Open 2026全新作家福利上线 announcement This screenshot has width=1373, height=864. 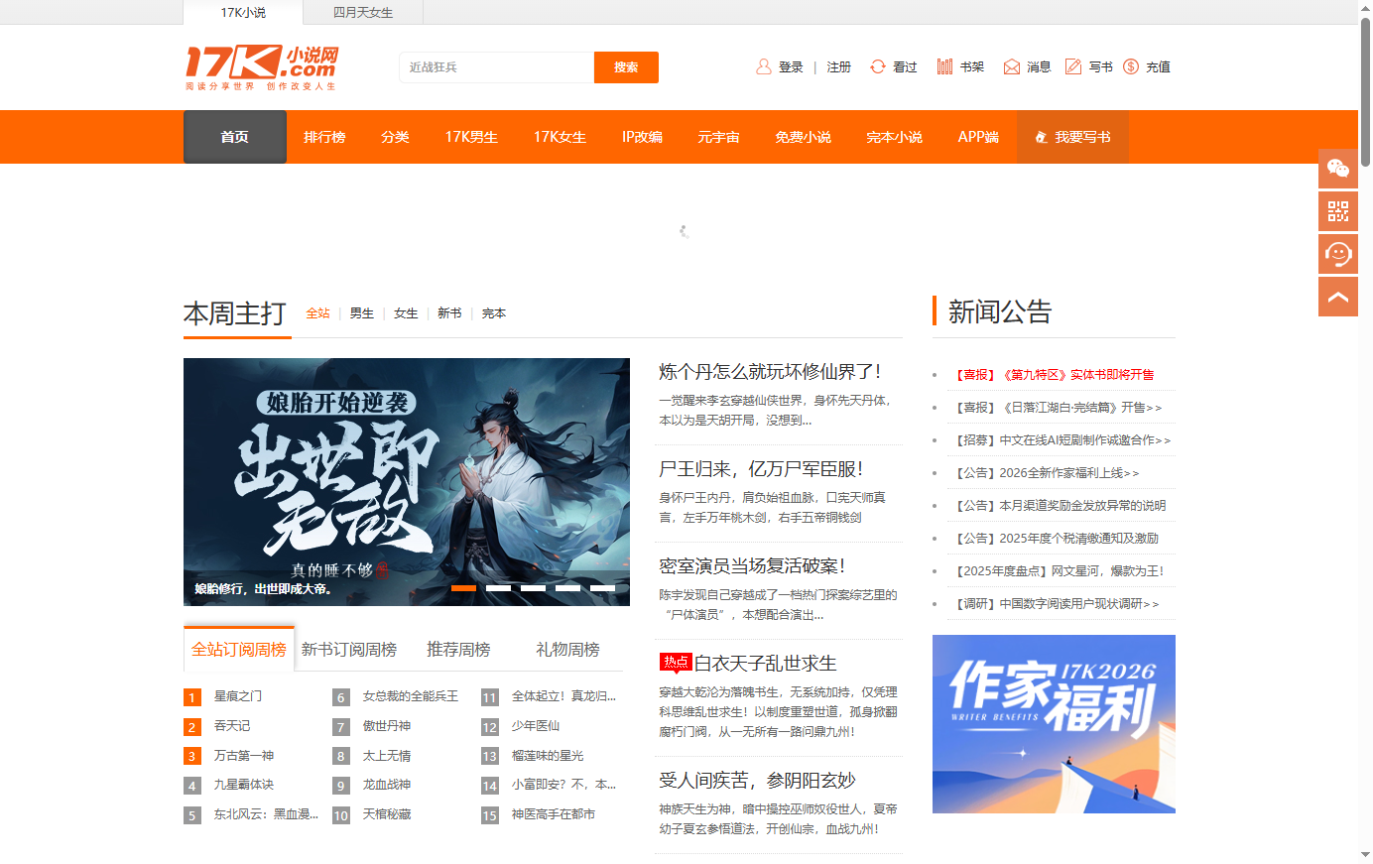[x=1046, y=473]
